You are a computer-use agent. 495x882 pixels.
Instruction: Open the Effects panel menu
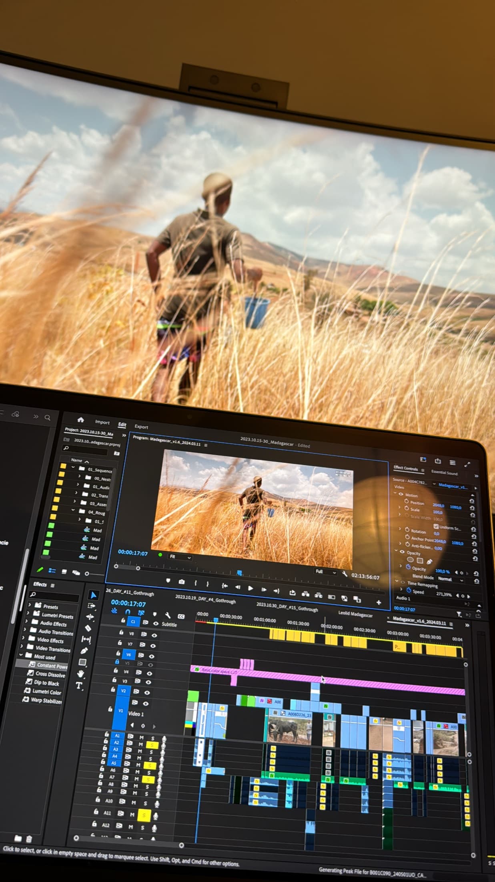pos(52,585)
